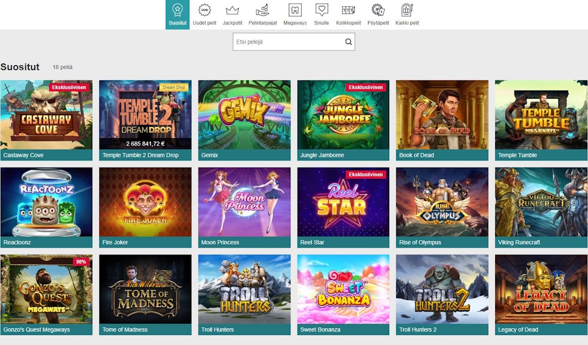Open the Uudet pelit category icon
The image size is (588, 345).
point(205,10)
